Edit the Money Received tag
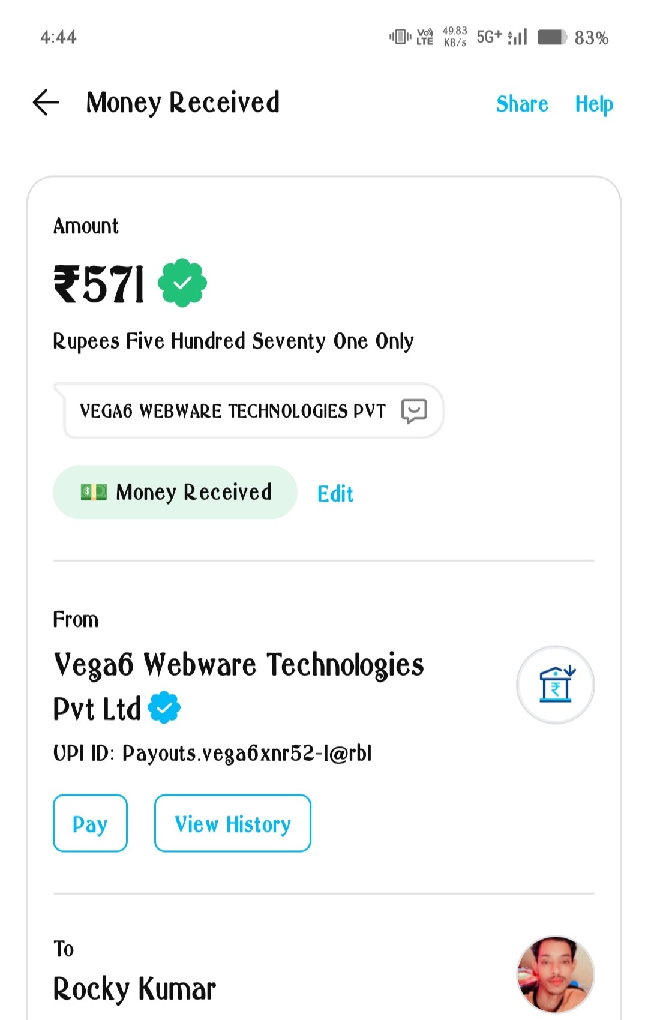Screen dimensions: 648x1020 (335, 494)
